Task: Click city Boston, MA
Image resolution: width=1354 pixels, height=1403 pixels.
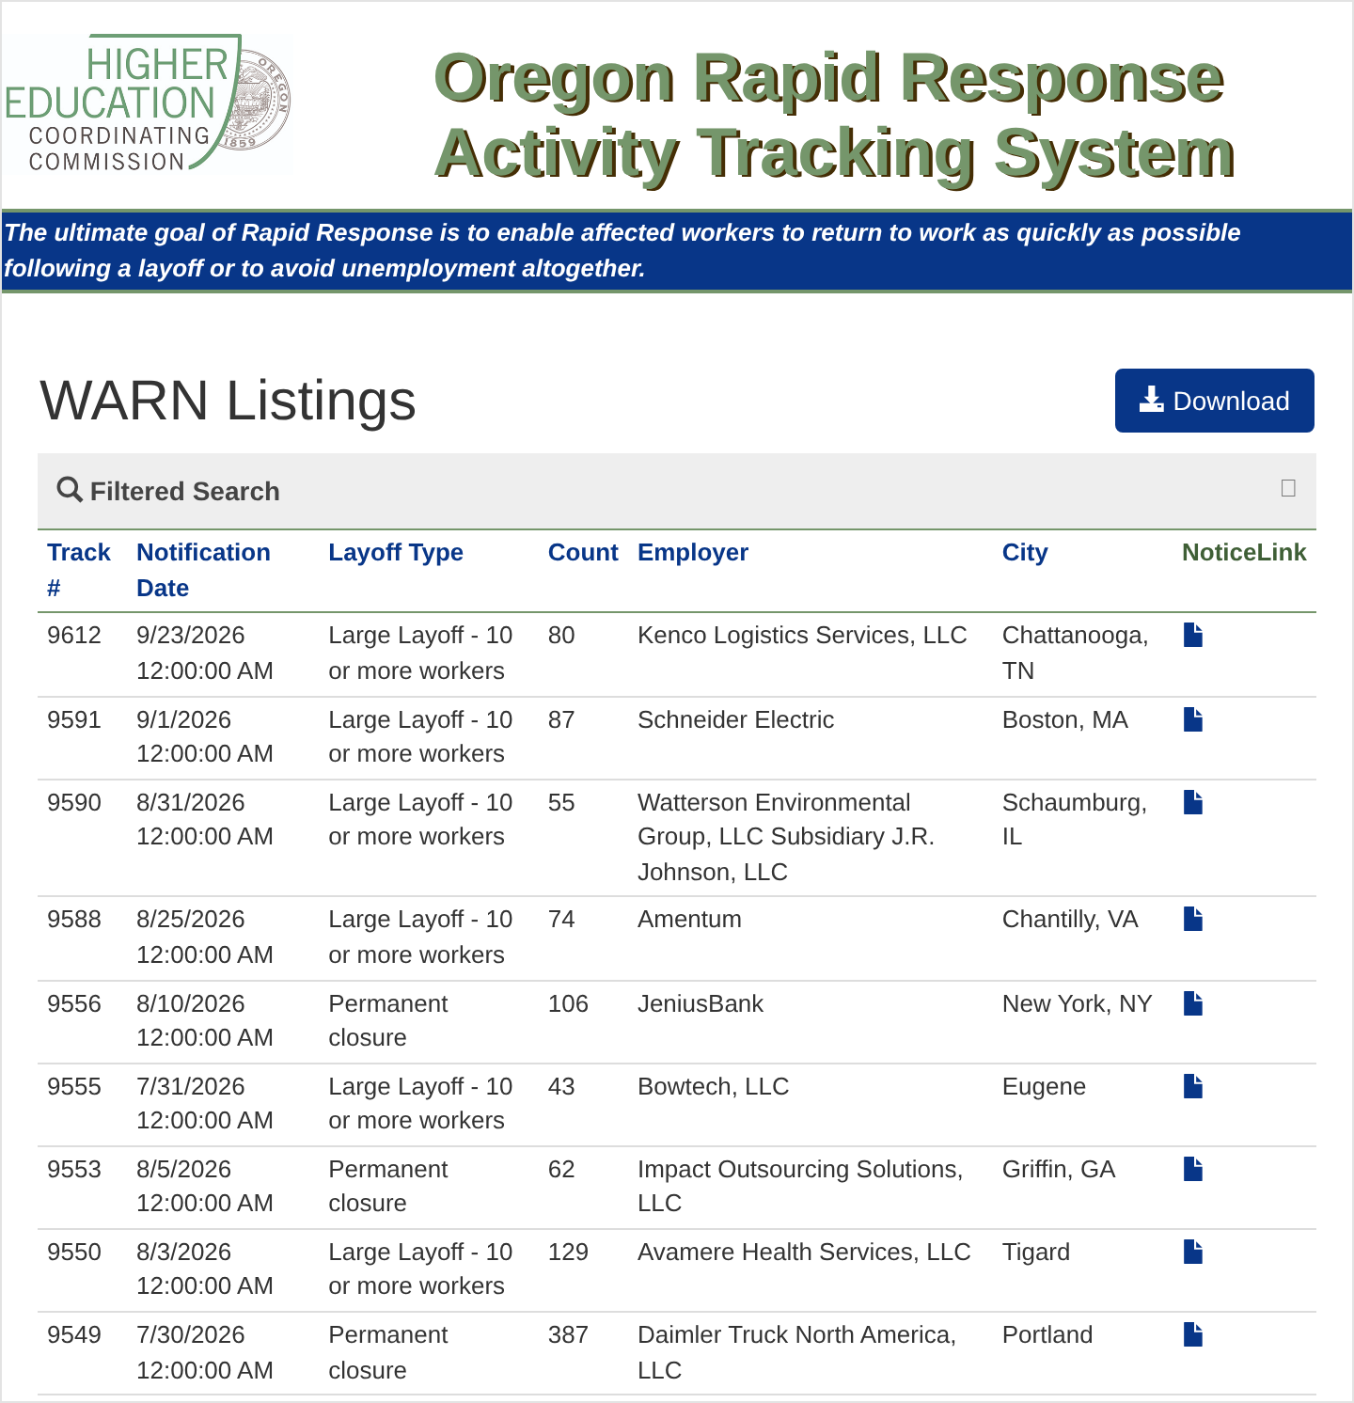Action: [x=1065, y=719]
